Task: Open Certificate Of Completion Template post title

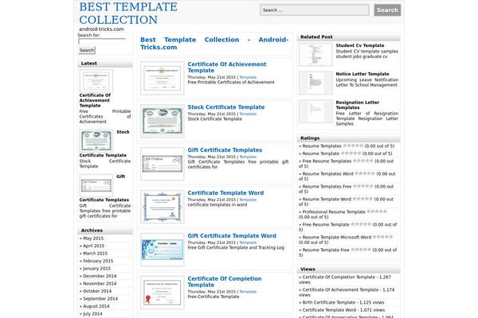Action: [x=225, y=281]
